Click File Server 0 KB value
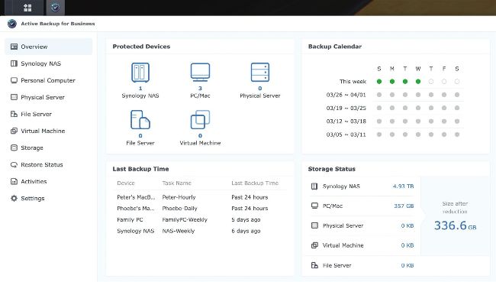This screenshot has height=282, width=496. pyautogui.click(x=407, y=265)
